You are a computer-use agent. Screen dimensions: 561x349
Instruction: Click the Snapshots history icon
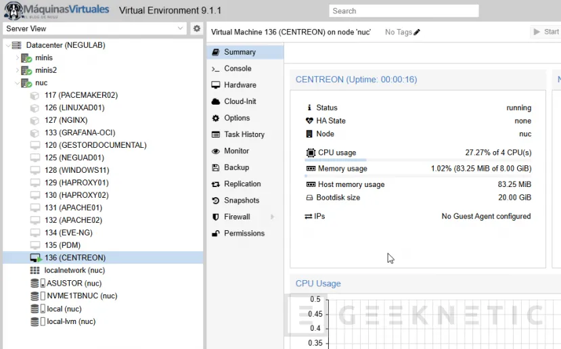[215, 200]
